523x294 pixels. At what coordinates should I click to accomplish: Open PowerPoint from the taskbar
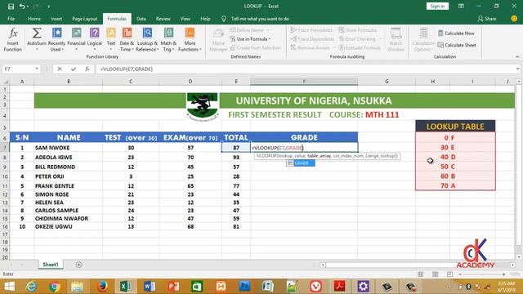tap(173, 287)
